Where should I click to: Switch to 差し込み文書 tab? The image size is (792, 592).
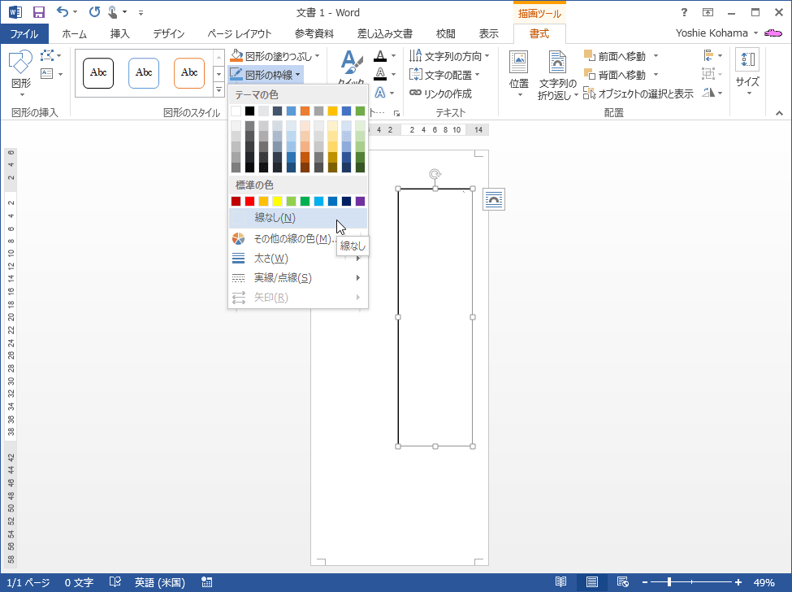coord(384,34)
